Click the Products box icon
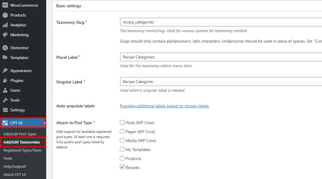The height and width of the screenshot is (179, 322). (5, 15)
